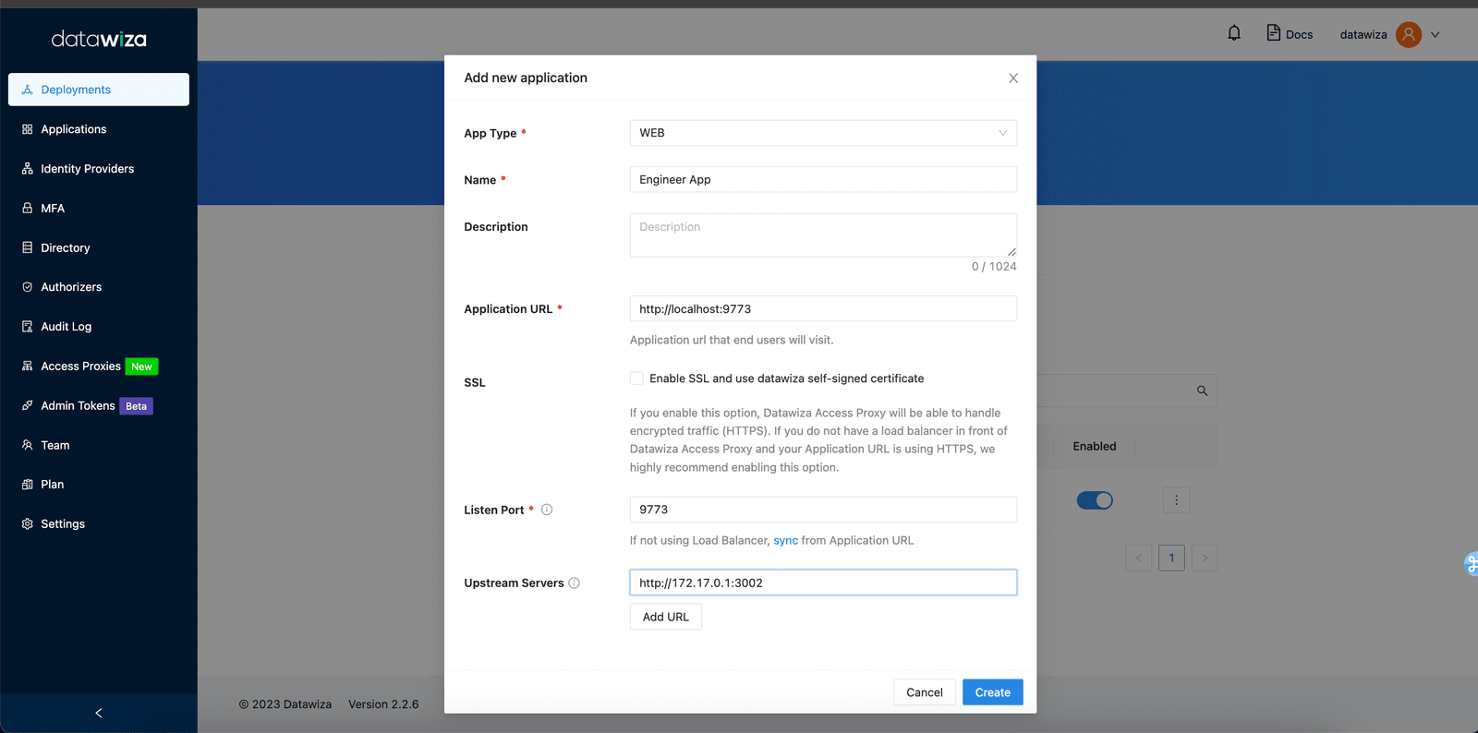This screenshot has width=1478, height=733.
Task: Click the Authorizers shield icon
Action: point(28,287)
